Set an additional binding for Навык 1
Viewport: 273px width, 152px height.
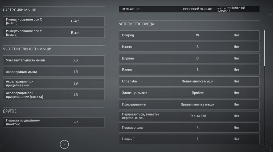pyautogui.click(x=236, y=139)
